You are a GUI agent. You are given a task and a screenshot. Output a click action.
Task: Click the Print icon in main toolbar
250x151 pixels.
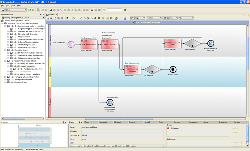click(x=92, y=10)
